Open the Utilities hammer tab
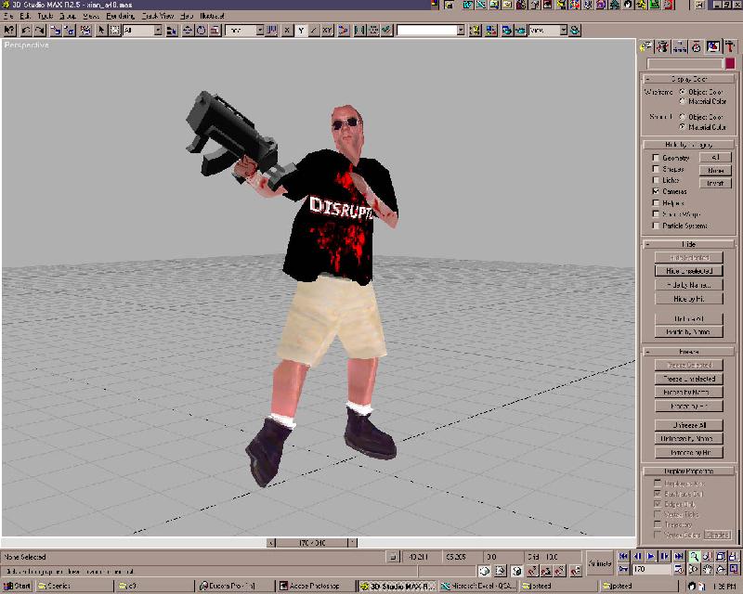 (x=730, y=46)
